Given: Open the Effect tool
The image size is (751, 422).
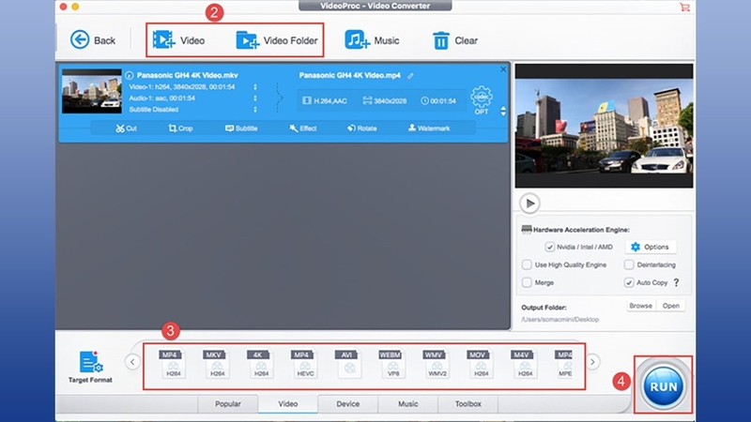Looking at the screenshot, I should click(302, 128).
